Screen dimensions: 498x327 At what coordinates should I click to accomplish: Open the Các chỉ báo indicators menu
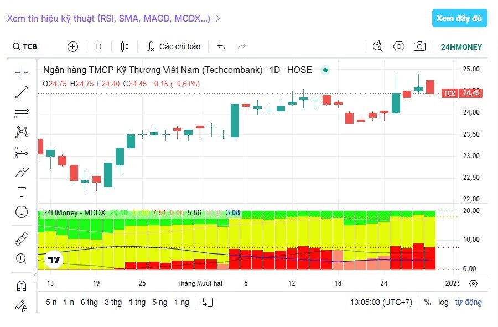(173, 46)
